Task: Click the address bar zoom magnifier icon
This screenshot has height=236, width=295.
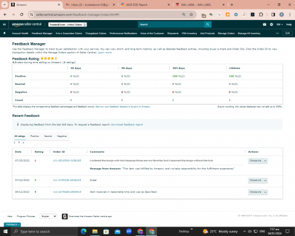Action: [x=183, y=15]
